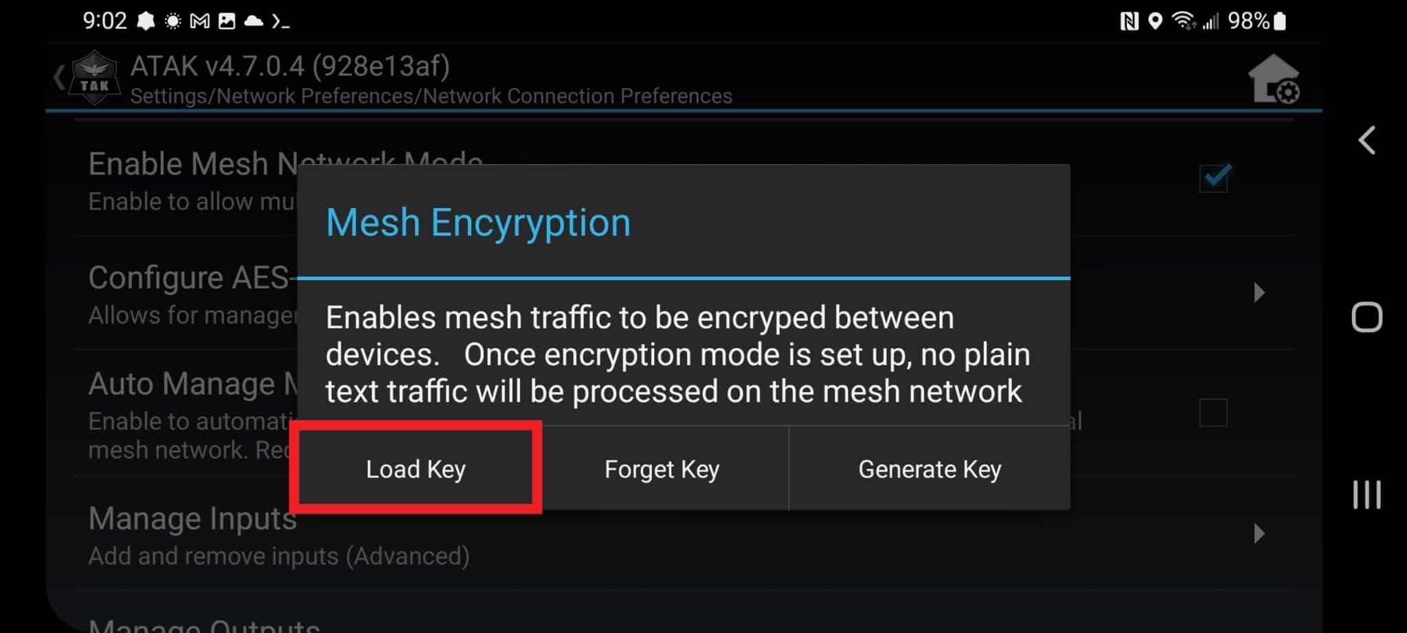
Task: Check the Auto Manage checkbox
Action: [x=1213, y=413]
